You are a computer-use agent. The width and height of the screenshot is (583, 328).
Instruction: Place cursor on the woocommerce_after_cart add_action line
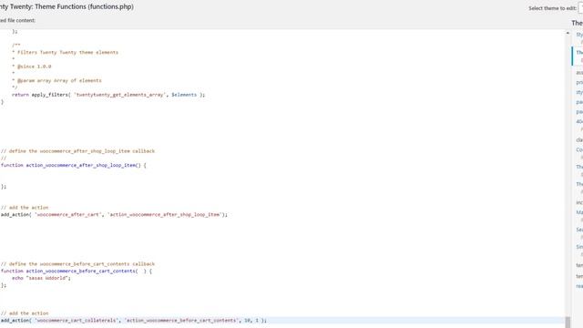click(x=114, y=215)
